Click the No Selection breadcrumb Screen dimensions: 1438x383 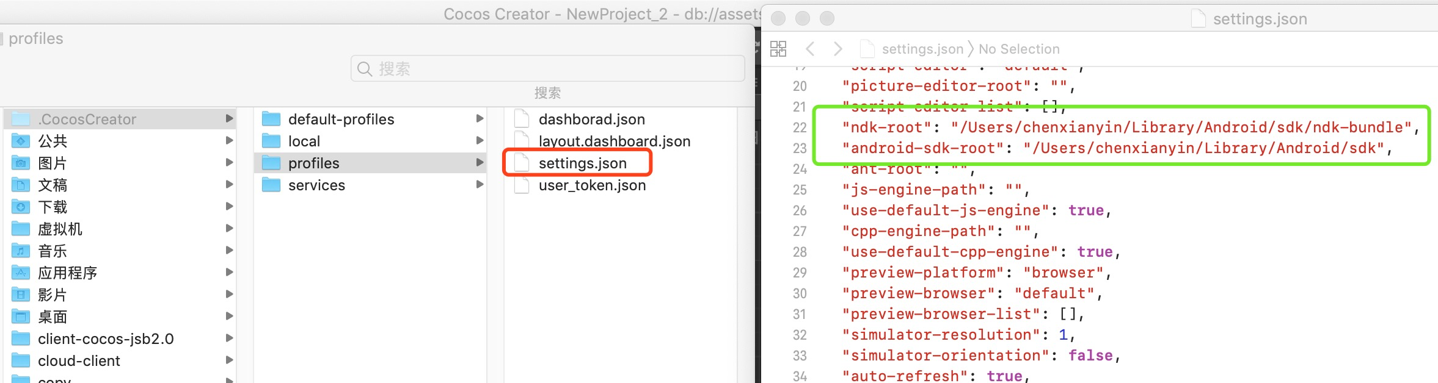tap(1019, 49)
